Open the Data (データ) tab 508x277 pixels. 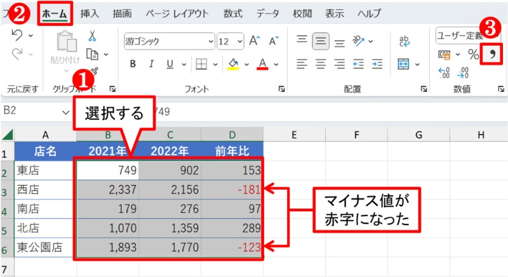coord(267,13)
